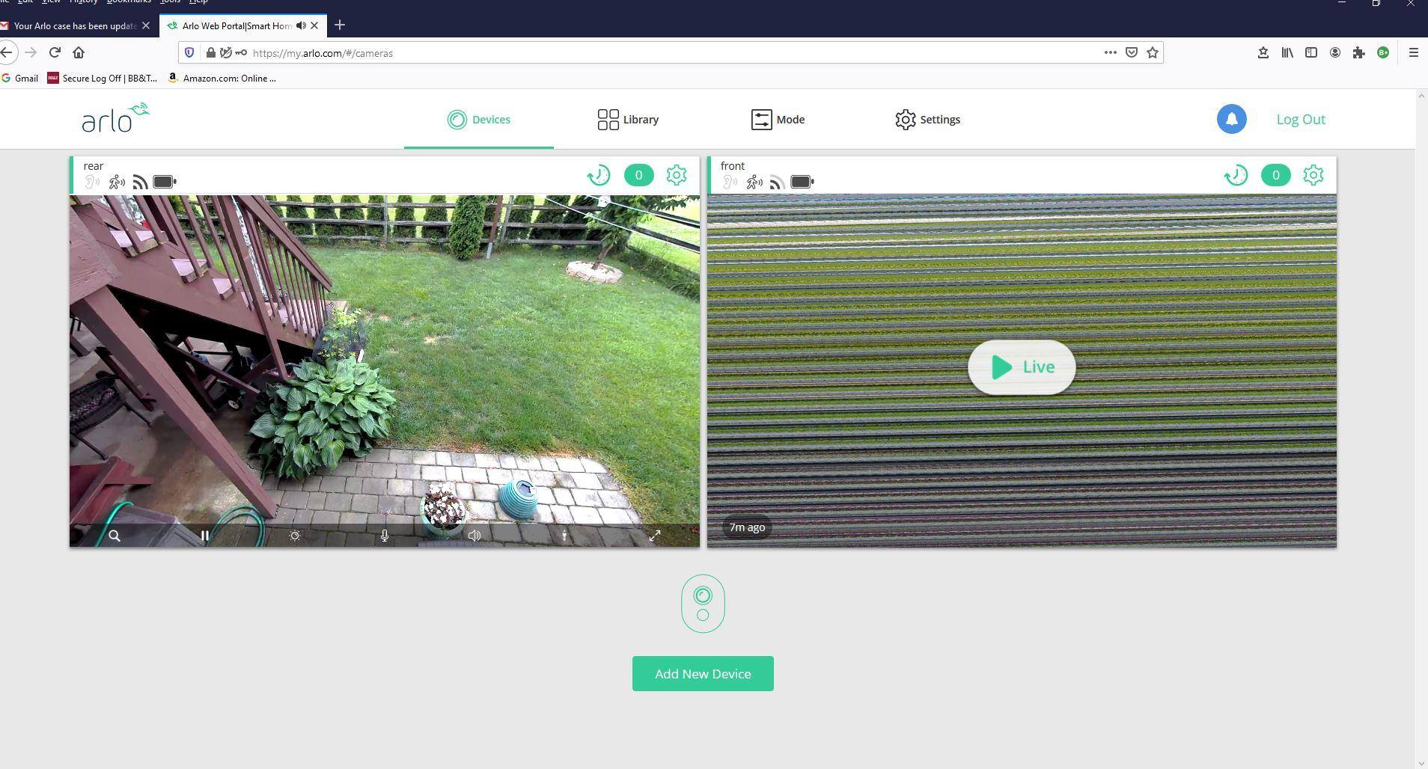The height and width of the screenshot is (769, 1428).
Task: Open Firefox page actions ellipsis menu
Action: (x=1110, y=52)
